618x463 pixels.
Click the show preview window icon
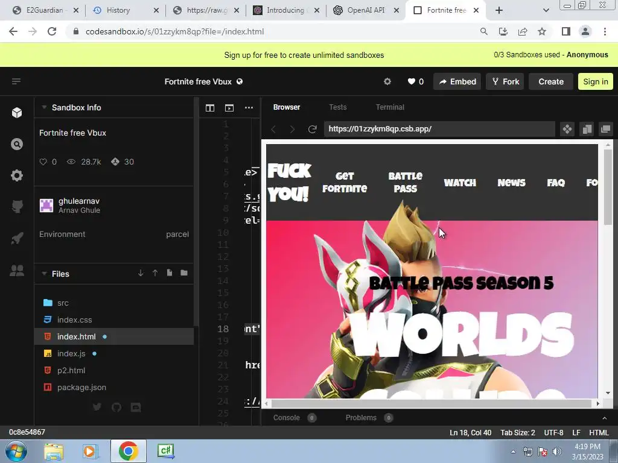(229, 107)
